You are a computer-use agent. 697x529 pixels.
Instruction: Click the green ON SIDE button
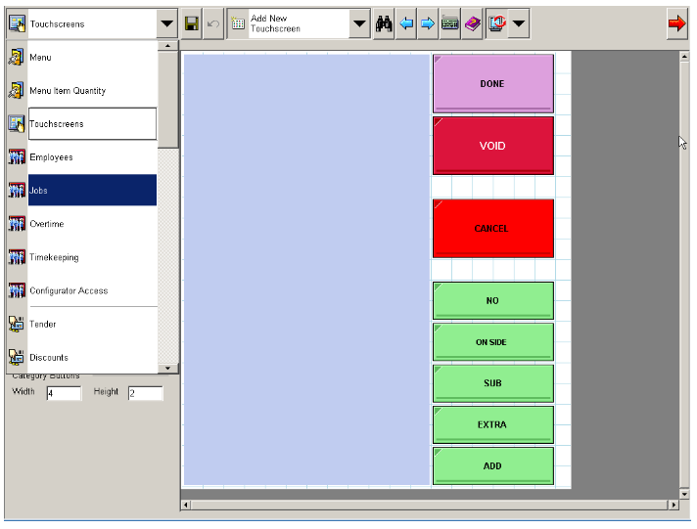point(493,342)
